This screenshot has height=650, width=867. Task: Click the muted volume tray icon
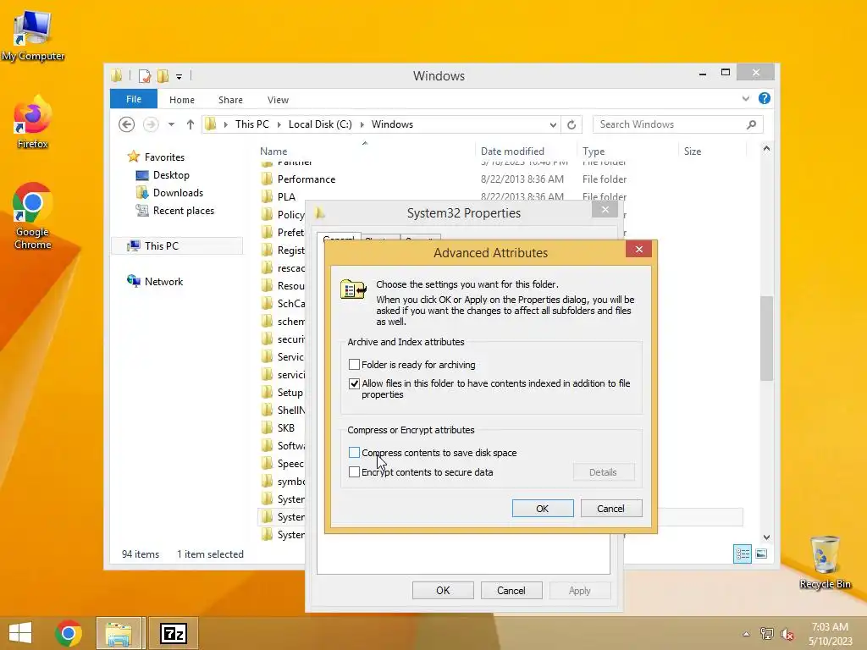click(787, 634)
